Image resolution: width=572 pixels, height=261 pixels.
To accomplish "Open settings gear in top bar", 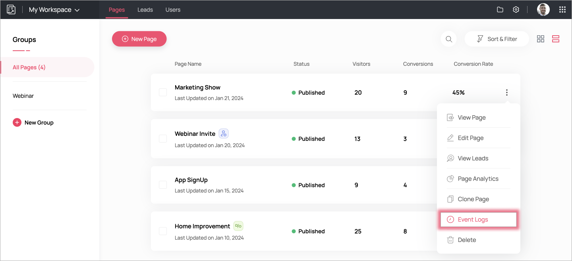I will point(516,10).
